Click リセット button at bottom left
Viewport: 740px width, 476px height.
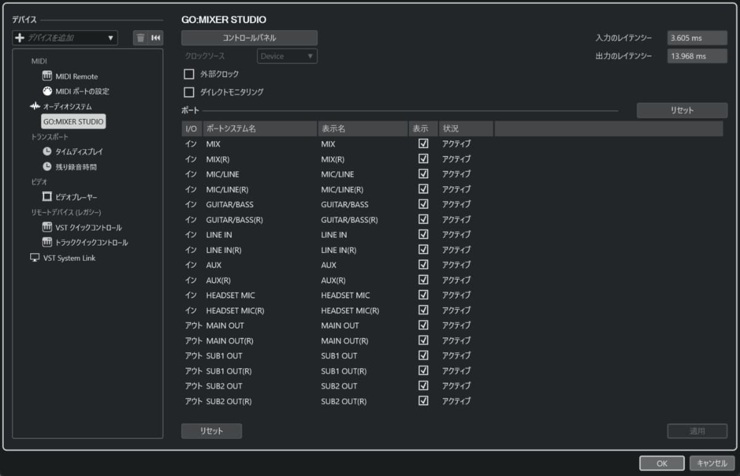[212, 431]
